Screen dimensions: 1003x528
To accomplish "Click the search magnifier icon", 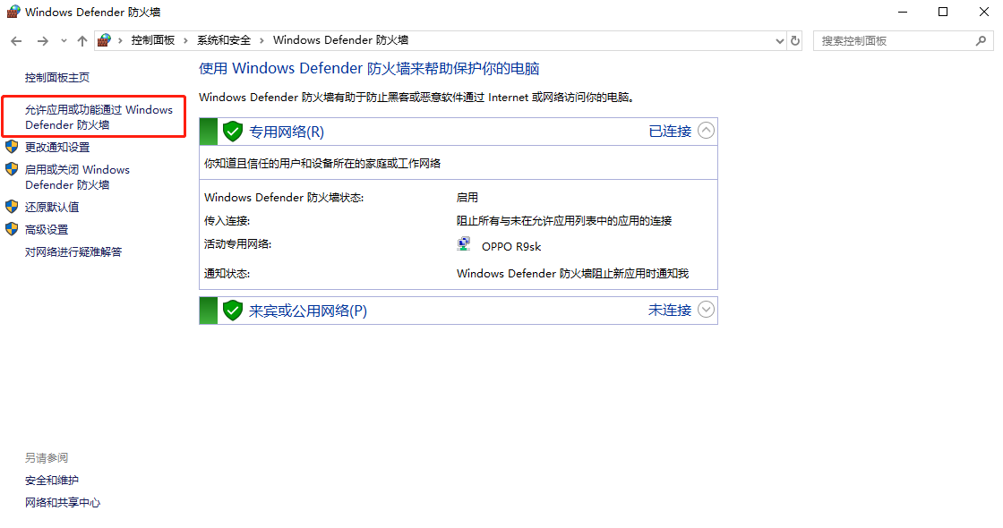I will pyautogui.click(x=981, y=41).
